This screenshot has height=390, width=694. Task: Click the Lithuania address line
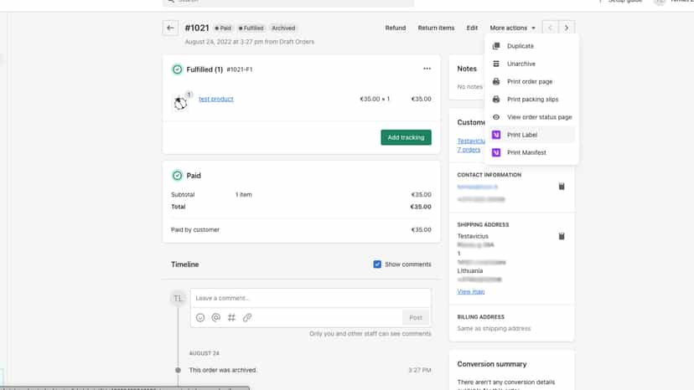470,270
